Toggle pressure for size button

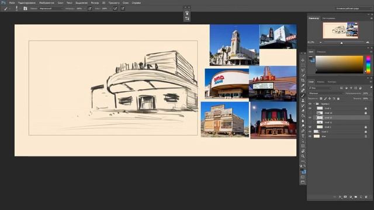coord(123,8)
